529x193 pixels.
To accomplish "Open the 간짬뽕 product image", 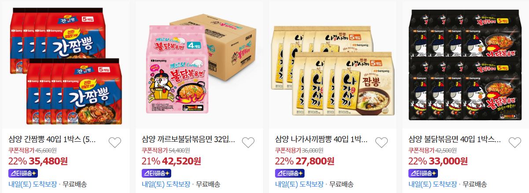I will (x=66, y=64).
